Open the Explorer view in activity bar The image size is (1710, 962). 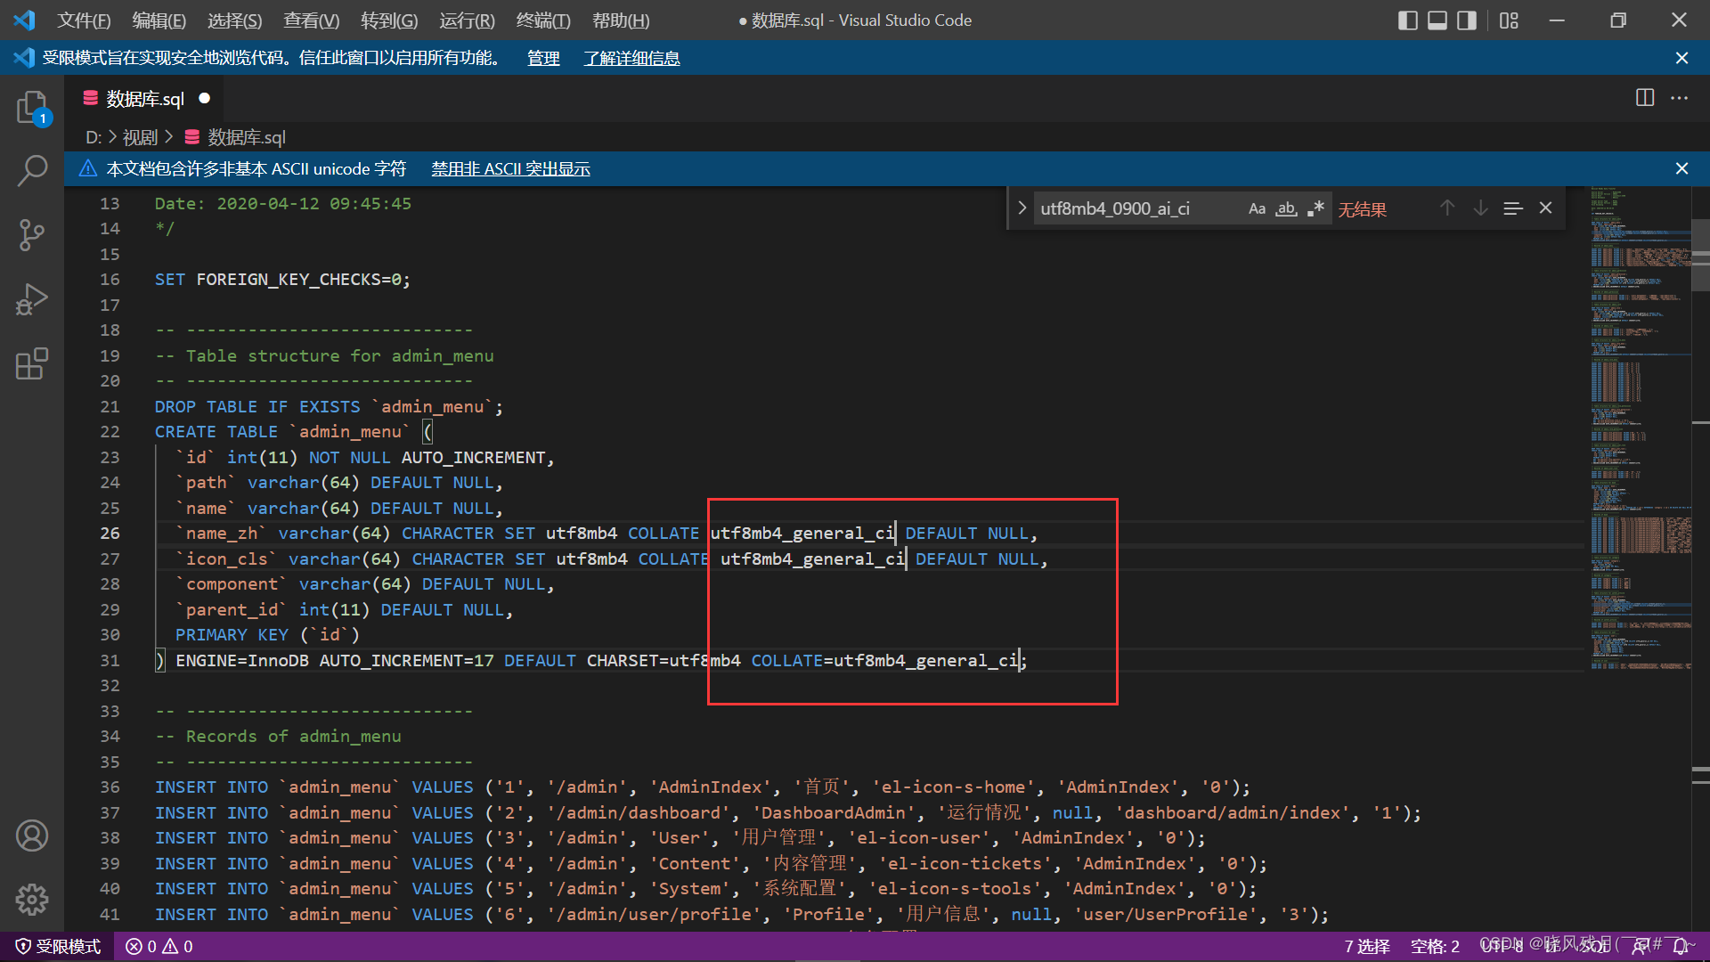tap(32, 108)
